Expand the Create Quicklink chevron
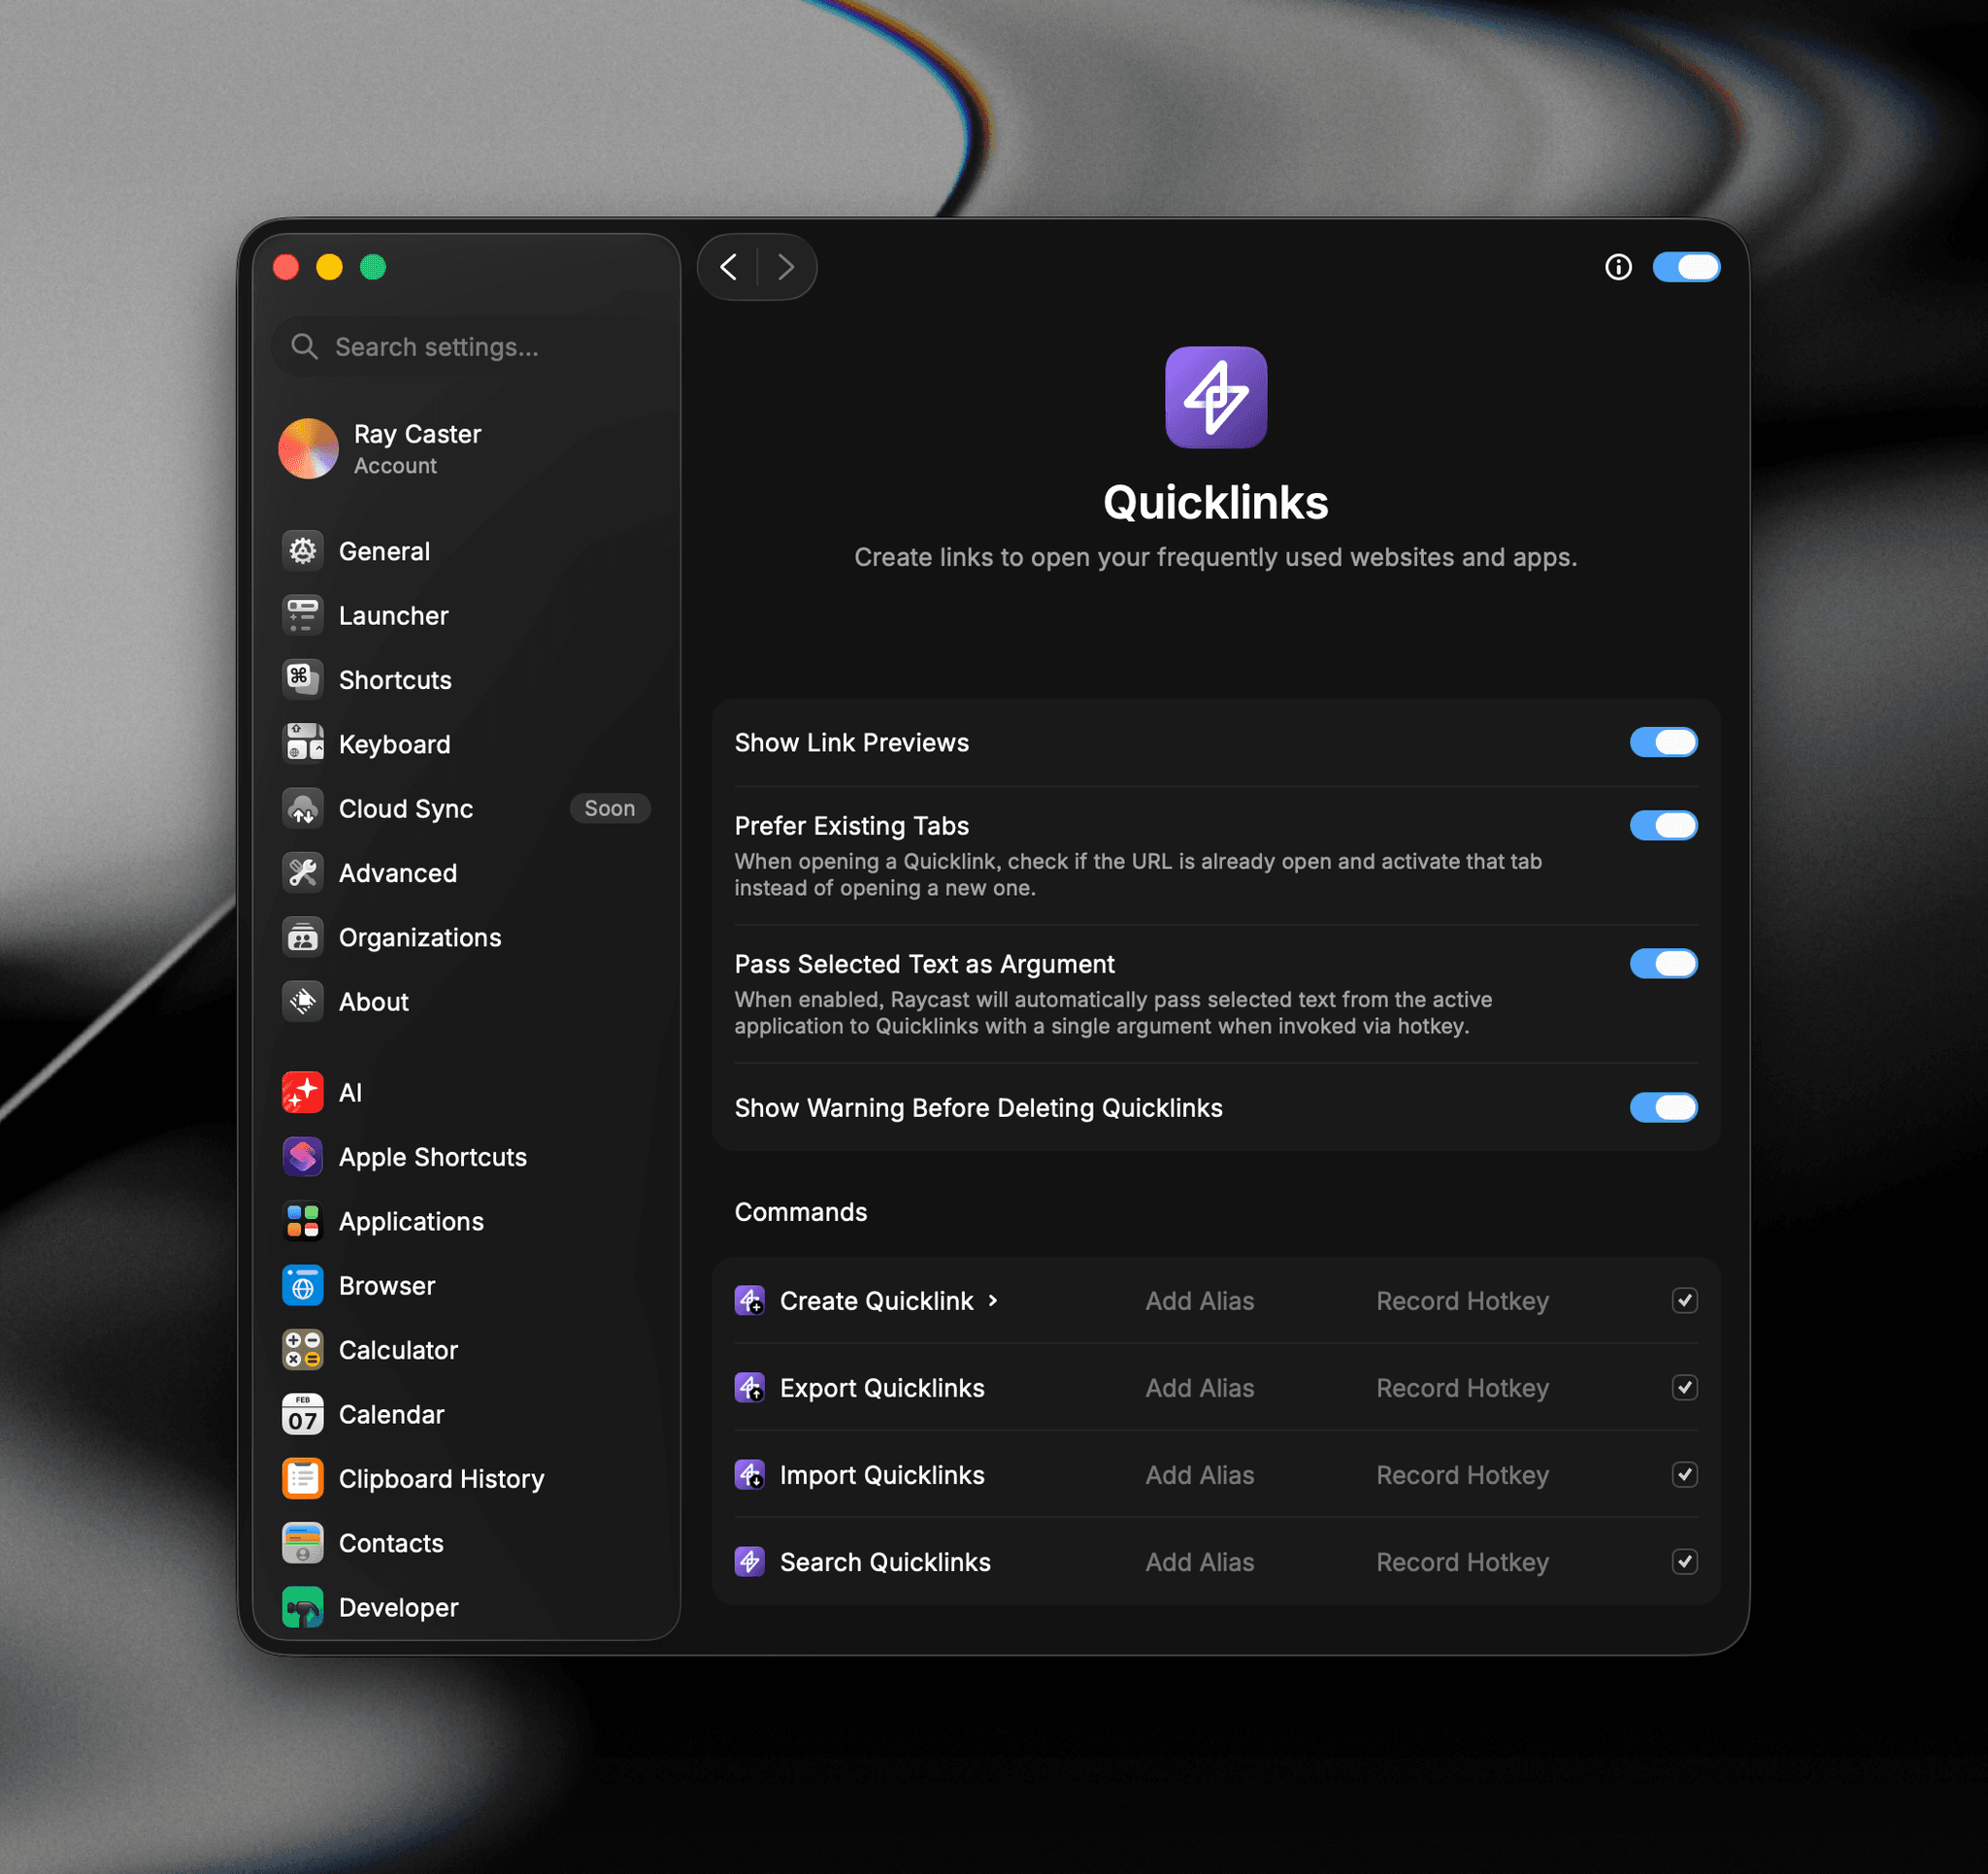The width and height of the screenshot is (1988, 1874). (993, 1301)
